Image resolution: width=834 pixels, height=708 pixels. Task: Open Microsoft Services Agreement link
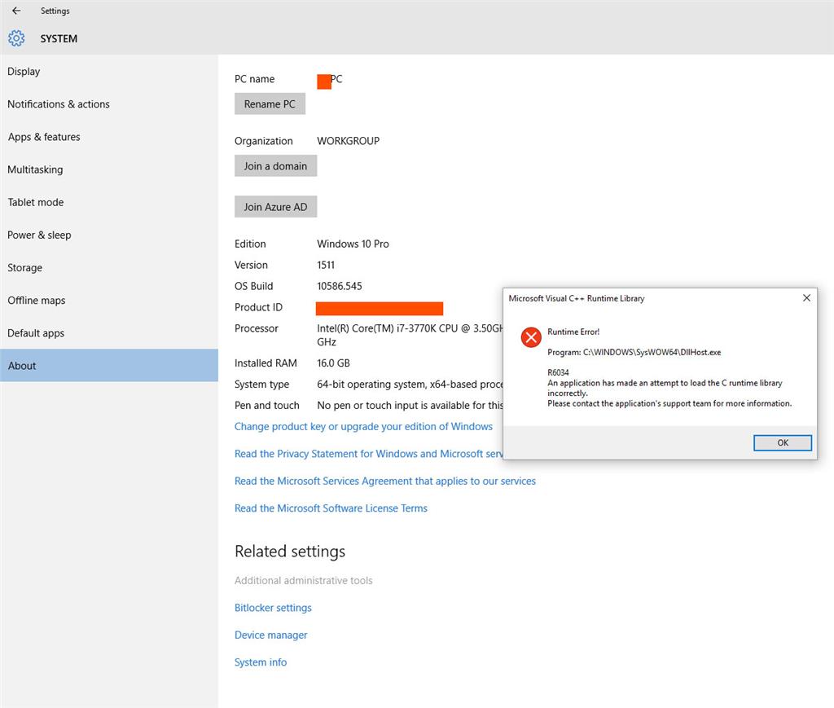pyautogui.click(x=385, y=481)
